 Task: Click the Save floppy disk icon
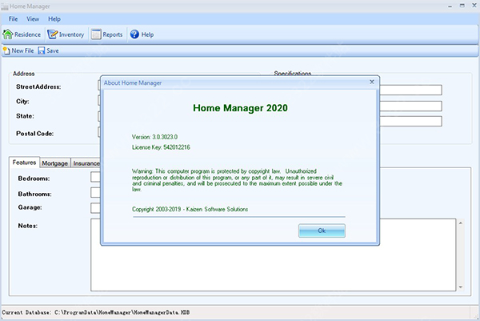[42, 51]
